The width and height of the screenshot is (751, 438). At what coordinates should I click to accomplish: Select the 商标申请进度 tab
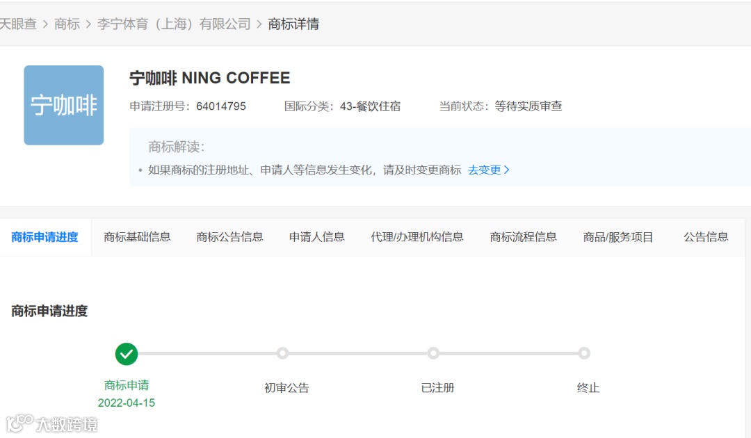[45, 237]
